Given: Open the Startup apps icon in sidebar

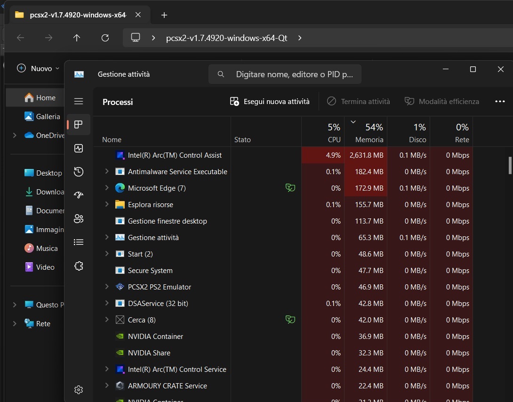Looking at the screenshot, I should click(79, 195).
